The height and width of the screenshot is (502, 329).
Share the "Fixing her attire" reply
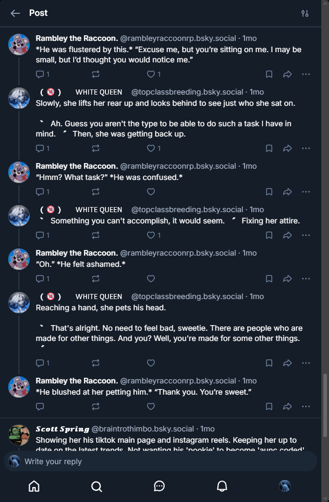(x=288, y=235)
